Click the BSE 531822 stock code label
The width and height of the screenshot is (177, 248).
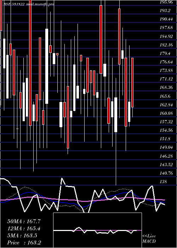[x=14, y=4]
